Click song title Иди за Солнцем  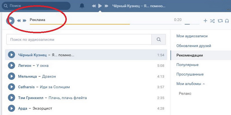coord(55,87)
